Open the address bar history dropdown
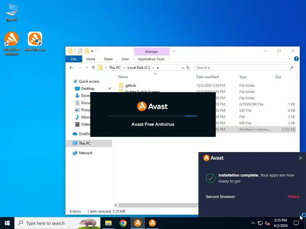The height and width of the screenshot is (229, 306). tap(183, 68)
